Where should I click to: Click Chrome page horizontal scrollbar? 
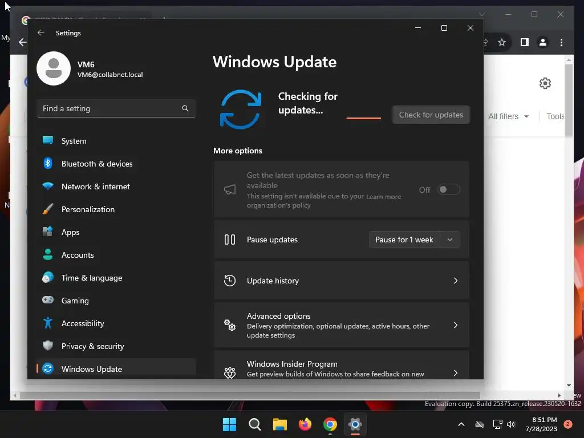click(x=250, y=395)
